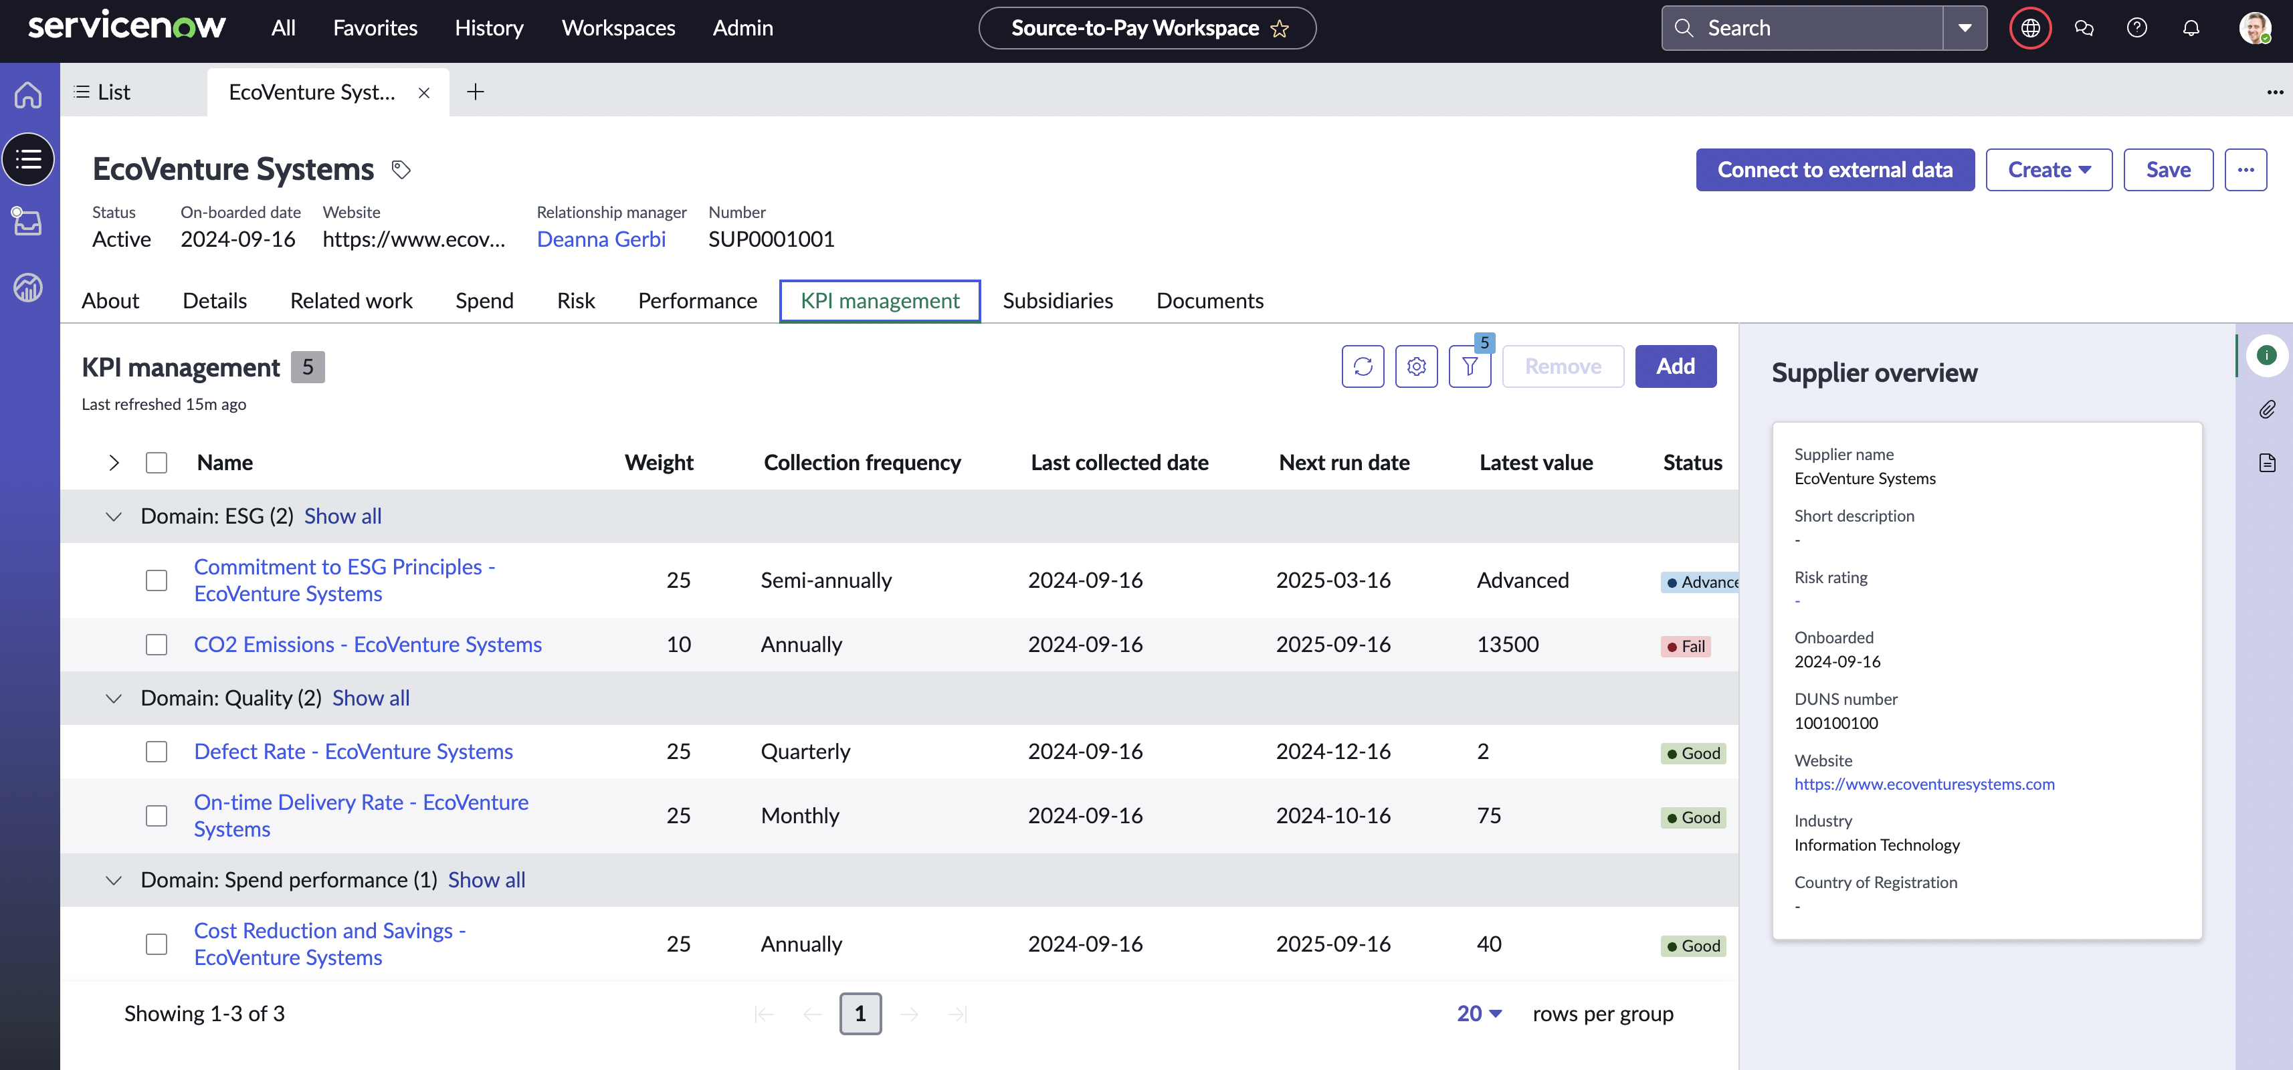The width and height of the screenshot is (2293, 1070).
Task: Open the user profile avatar
Action: point(2255,29)
